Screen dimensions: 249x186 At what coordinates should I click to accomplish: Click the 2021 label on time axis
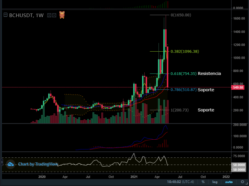(134, 177)
